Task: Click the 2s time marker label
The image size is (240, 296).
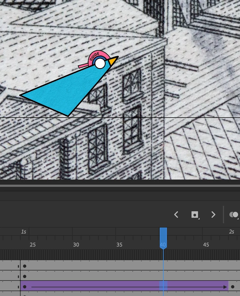Action: point(232,232)
